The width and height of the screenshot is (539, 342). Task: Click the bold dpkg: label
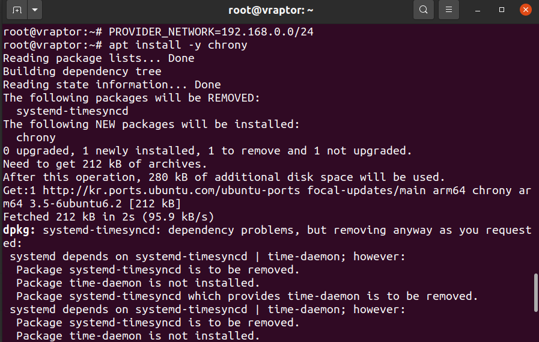(19, 230)
